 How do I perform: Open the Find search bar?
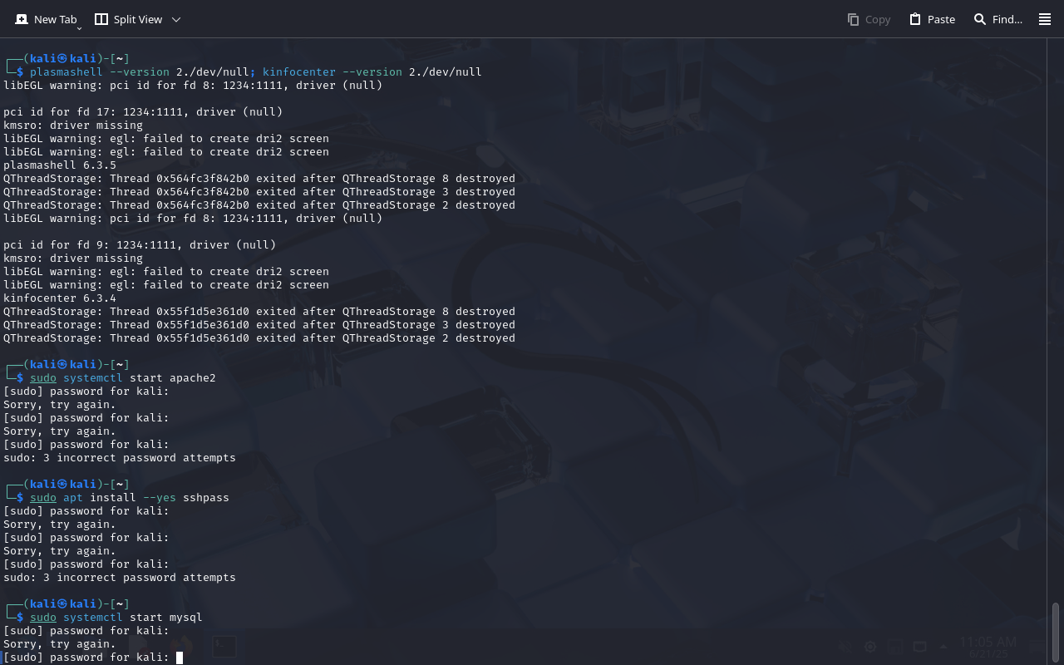click(997, 19)
